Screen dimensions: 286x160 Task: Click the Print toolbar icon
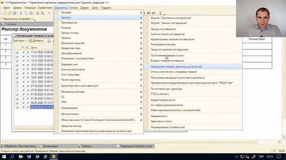tap(38, 13)
